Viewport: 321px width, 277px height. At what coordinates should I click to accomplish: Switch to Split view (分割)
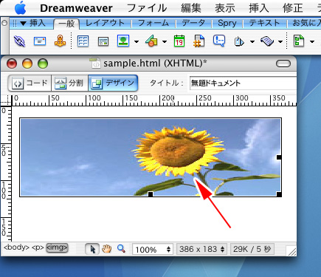click(x=70, y=83)
